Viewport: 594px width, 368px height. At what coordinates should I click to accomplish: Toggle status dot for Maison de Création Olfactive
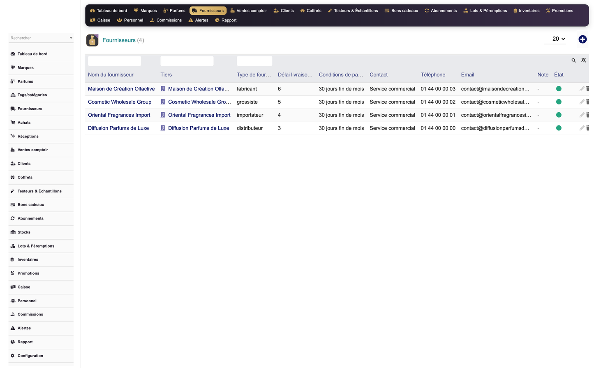click(x=559, y=89)
